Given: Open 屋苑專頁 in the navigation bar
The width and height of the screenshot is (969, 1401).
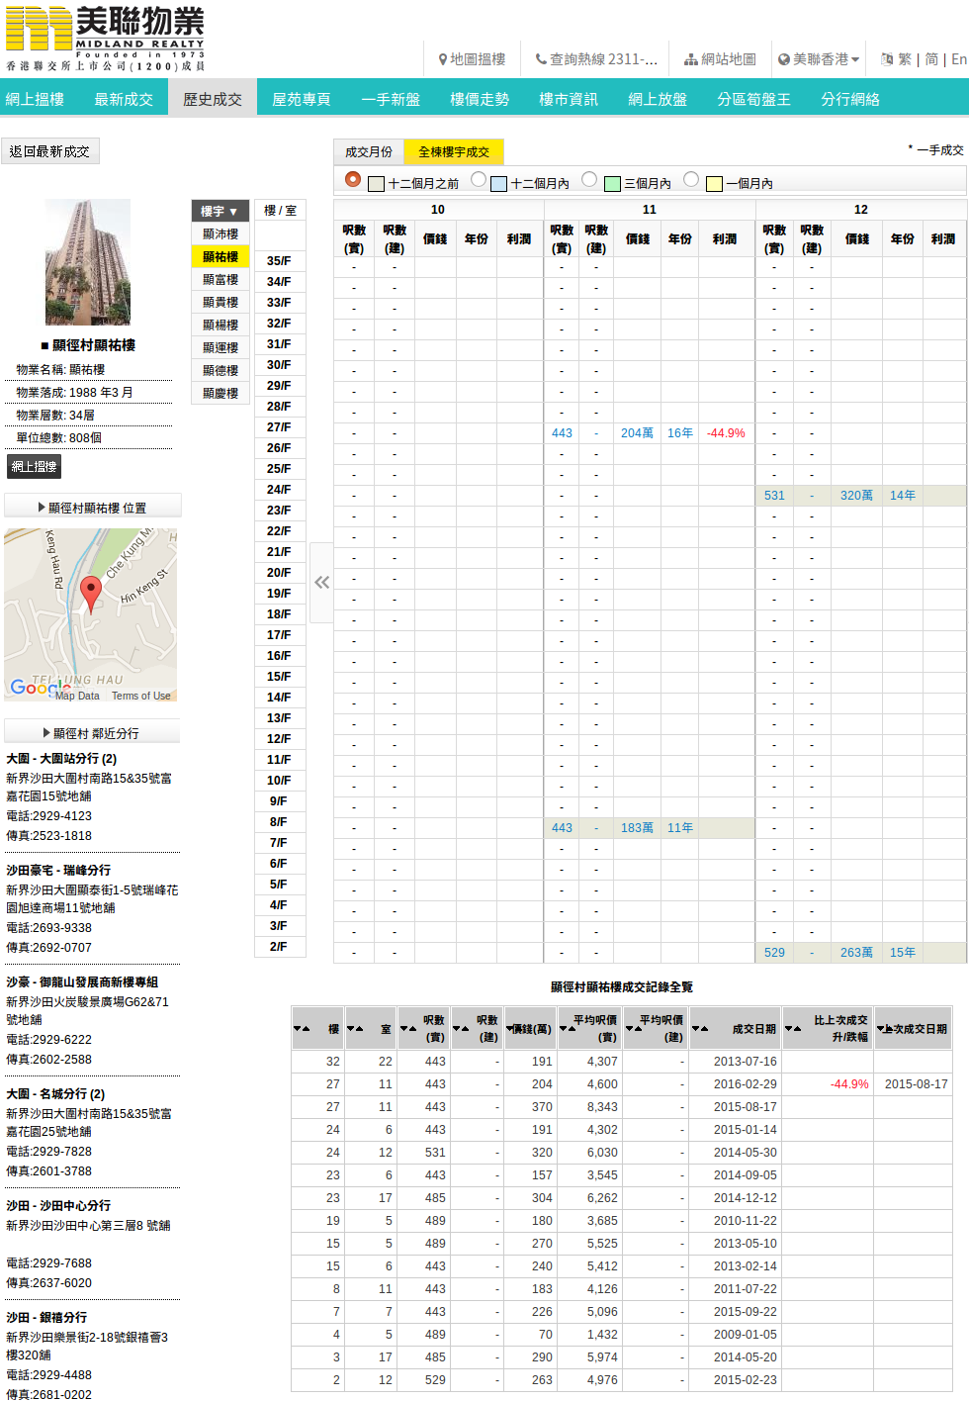Looking at the screenshot, I should point(302,99).
